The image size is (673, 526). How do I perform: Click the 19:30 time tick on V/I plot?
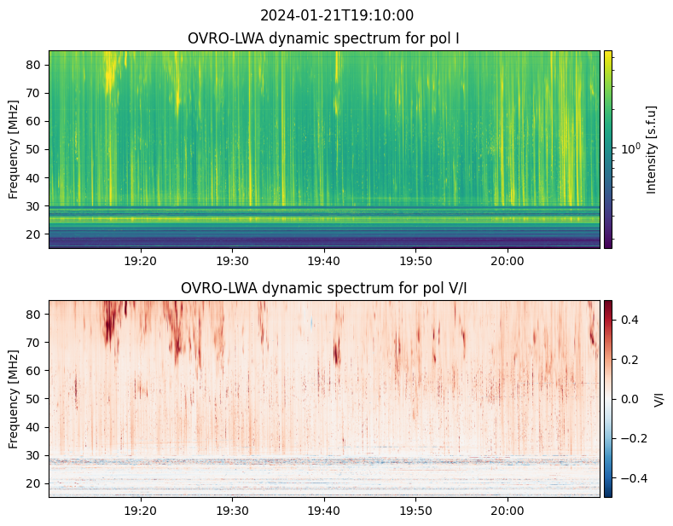(232, 510)
